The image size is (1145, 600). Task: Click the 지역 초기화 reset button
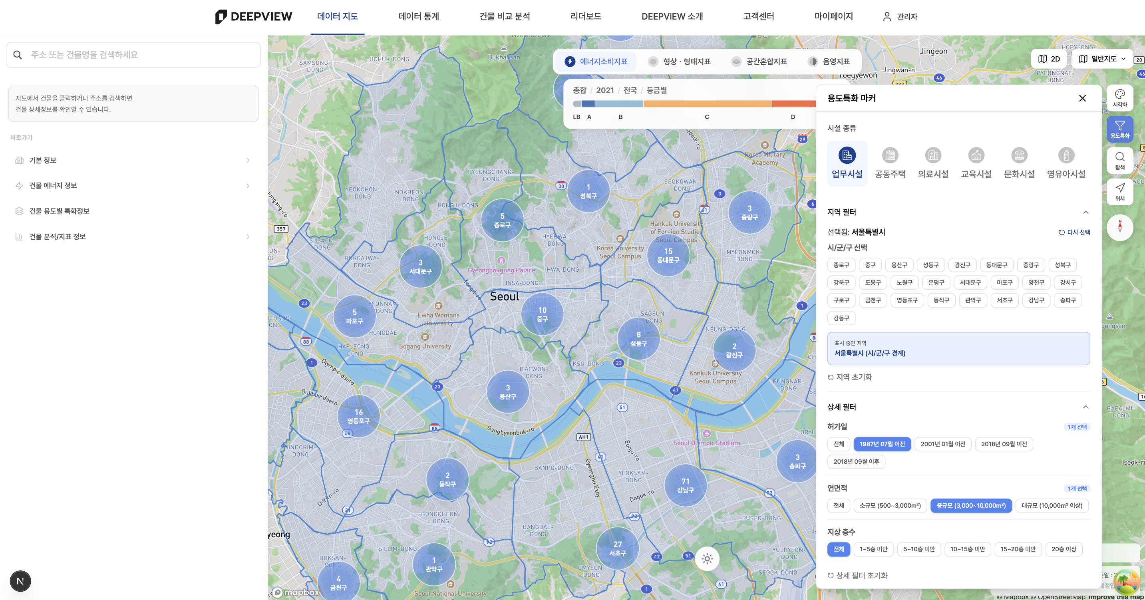tap(849, 377)
